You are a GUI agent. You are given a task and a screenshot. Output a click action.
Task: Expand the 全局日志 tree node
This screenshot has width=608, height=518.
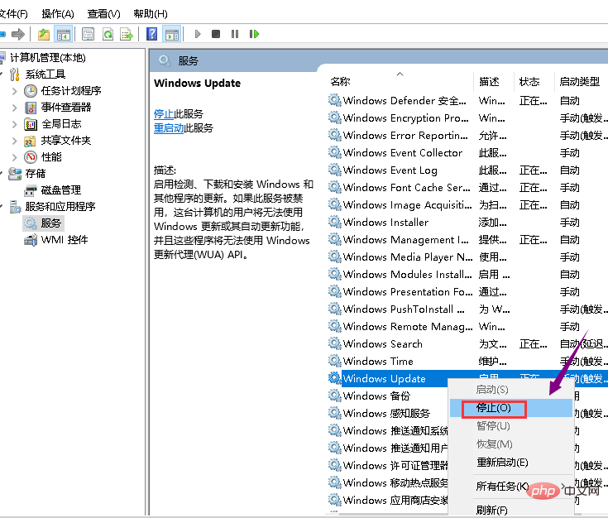[15, 124]
